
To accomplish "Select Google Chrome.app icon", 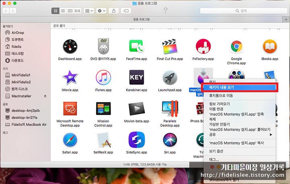I will (236, 46).
